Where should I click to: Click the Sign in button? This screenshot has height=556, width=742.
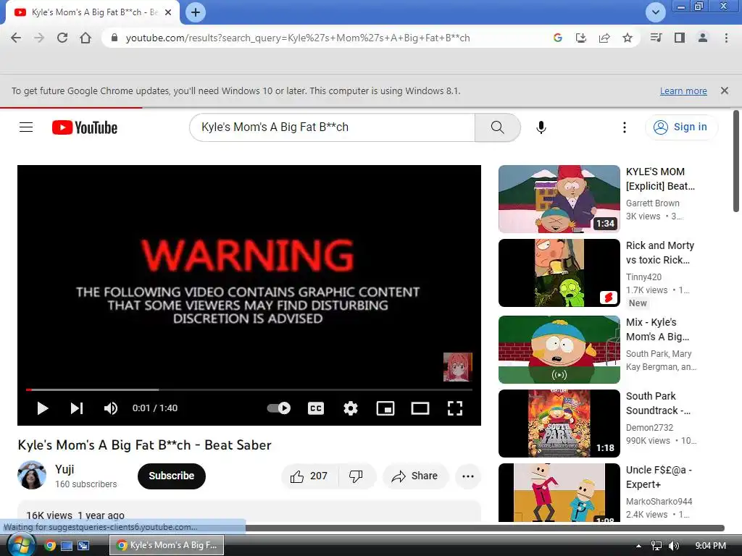click(x=681, y=127)
